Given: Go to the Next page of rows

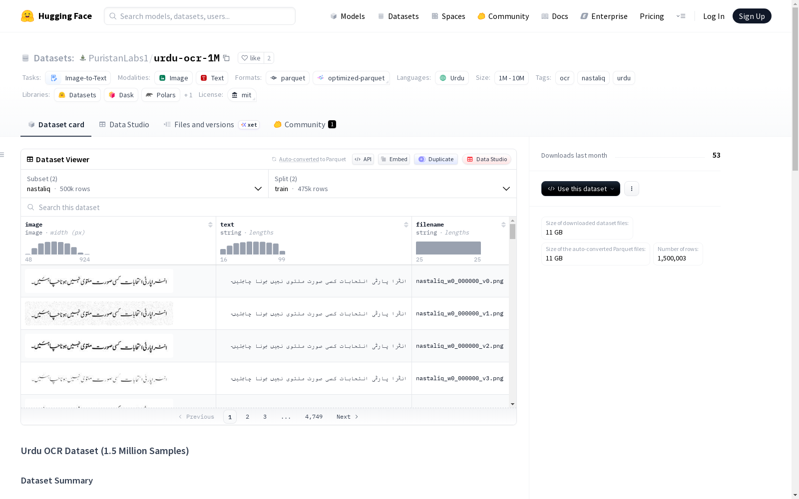Looking at the screenshot, I should [x=348, y=417].
